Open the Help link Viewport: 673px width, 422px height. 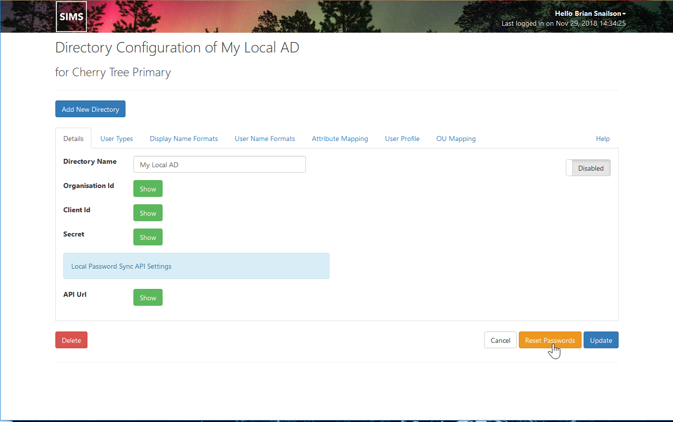tap(603, 139)
